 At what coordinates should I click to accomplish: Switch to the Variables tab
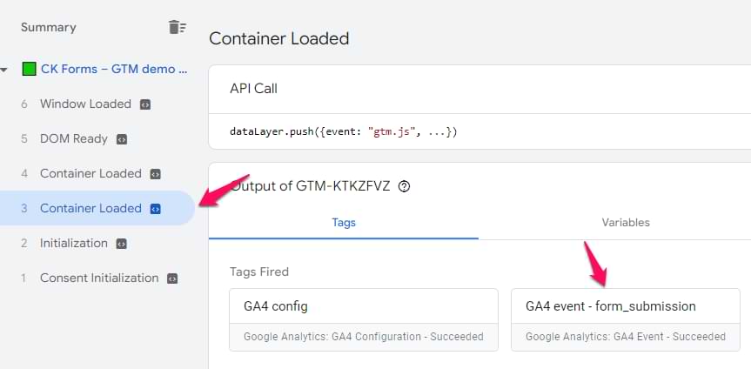coord(626,223)
